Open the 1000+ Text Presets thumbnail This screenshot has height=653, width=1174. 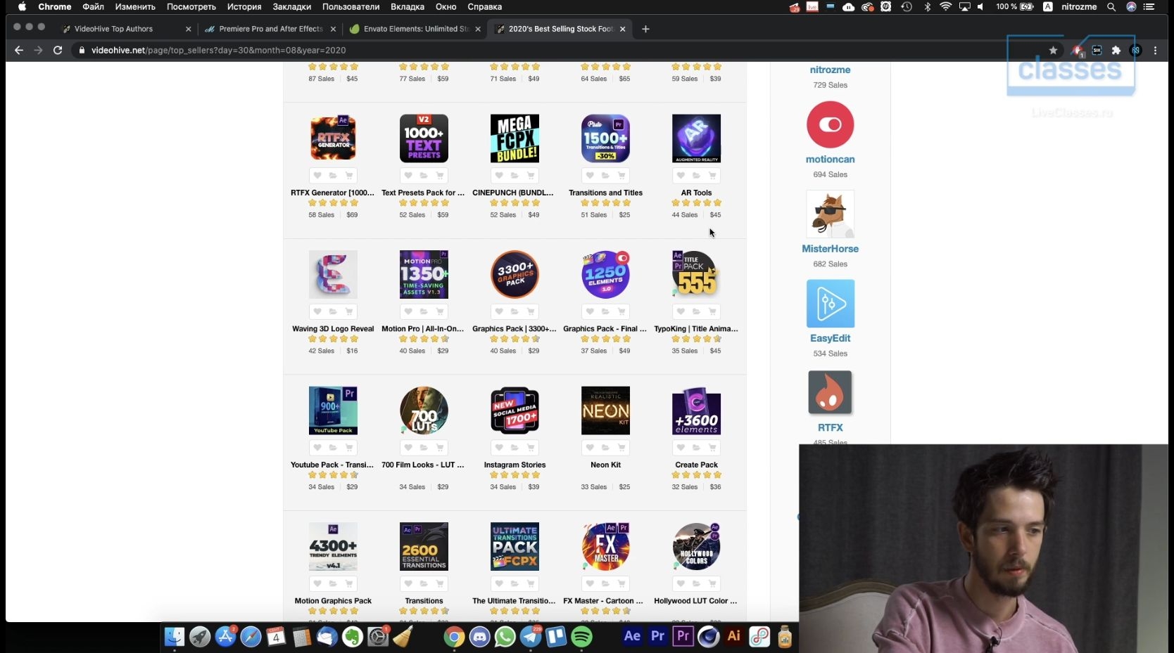424,138
